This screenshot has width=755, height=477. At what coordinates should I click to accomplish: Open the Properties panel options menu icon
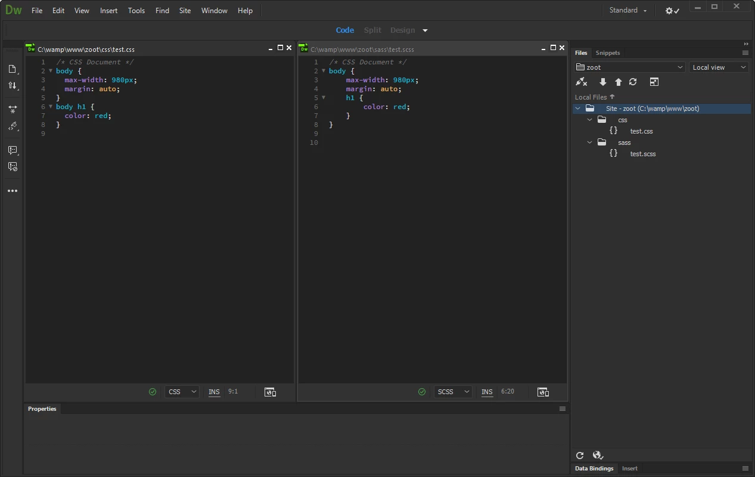[562, 408]
